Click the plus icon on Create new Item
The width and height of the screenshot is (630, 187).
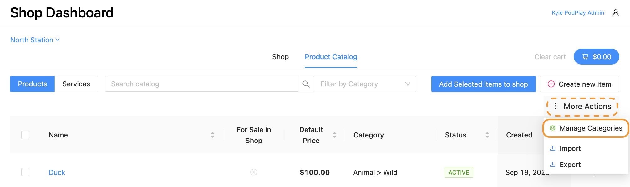click(x=551, y=84)
